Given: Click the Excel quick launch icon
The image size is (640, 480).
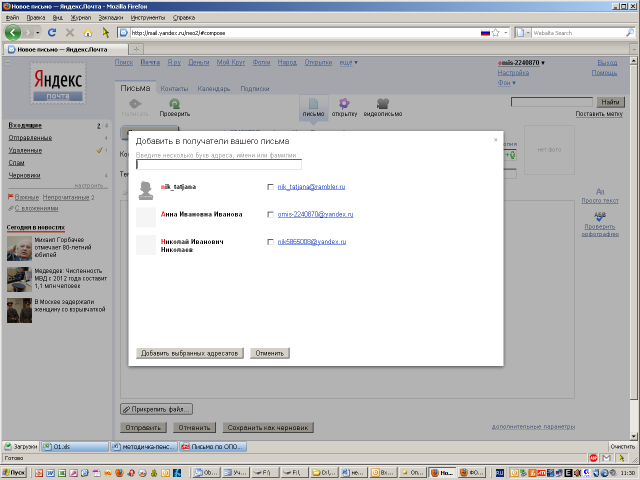Looking at the screenshot, I should click(x=62, y=472).
